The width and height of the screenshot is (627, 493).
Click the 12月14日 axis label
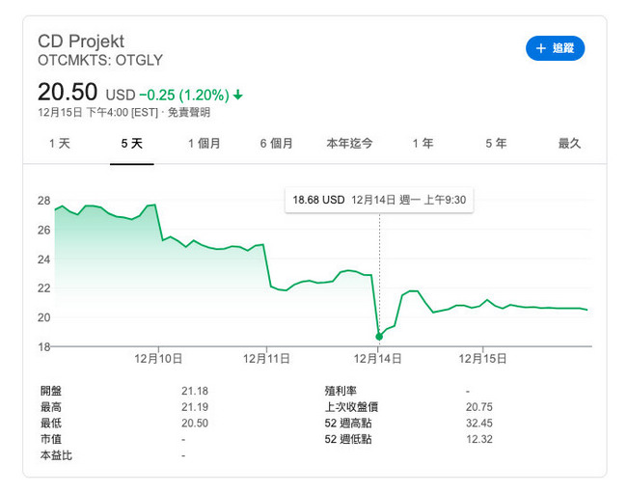click(377, 358)
